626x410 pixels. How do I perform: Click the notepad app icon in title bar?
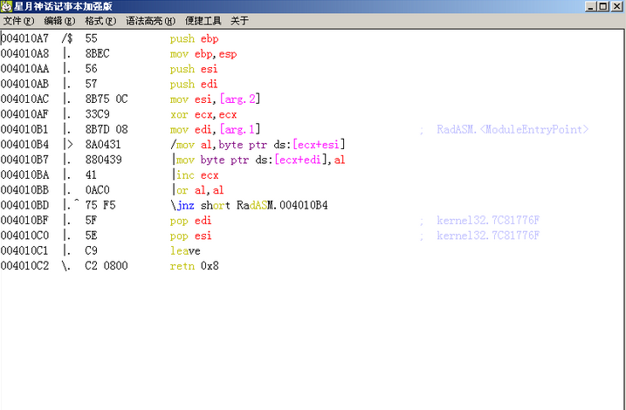tap(6, 6)
